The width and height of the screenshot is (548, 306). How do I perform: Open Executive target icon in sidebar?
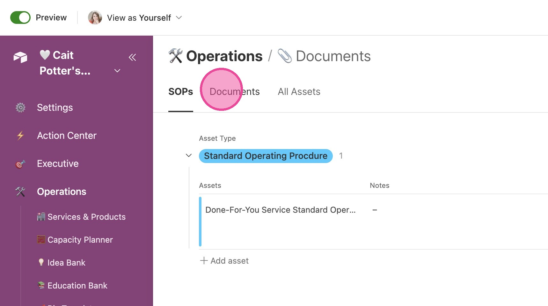click(20, 164)
